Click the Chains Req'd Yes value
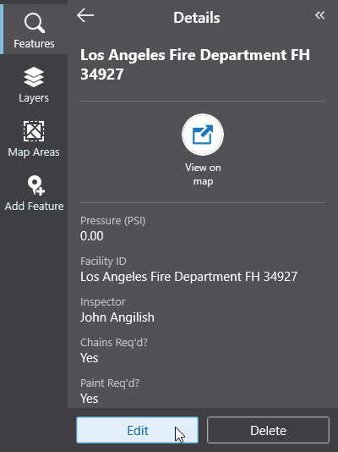This screenshot has height=452, width=338. pos(90,358)
